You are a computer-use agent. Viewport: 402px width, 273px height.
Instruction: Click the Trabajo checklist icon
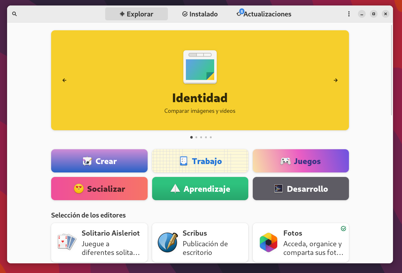point(184,161)
